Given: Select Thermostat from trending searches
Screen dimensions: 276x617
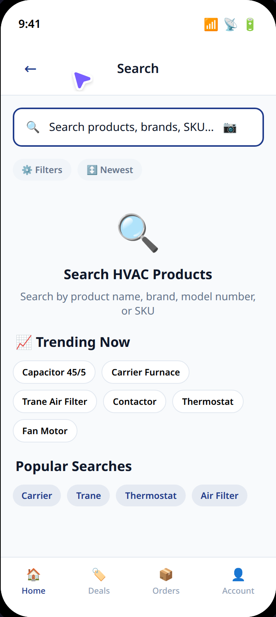Looking at the screenshot, I should [208, 401].
